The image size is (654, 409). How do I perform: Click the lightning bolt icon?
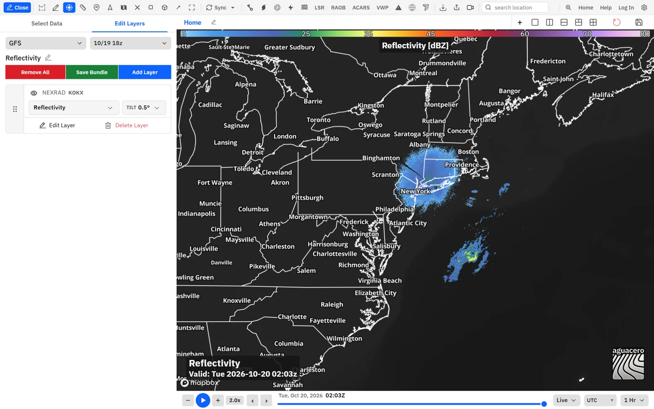(291, 7)
